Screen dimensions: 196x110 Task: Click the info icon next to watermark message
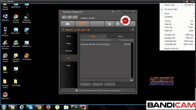click(x=77, y=90)
